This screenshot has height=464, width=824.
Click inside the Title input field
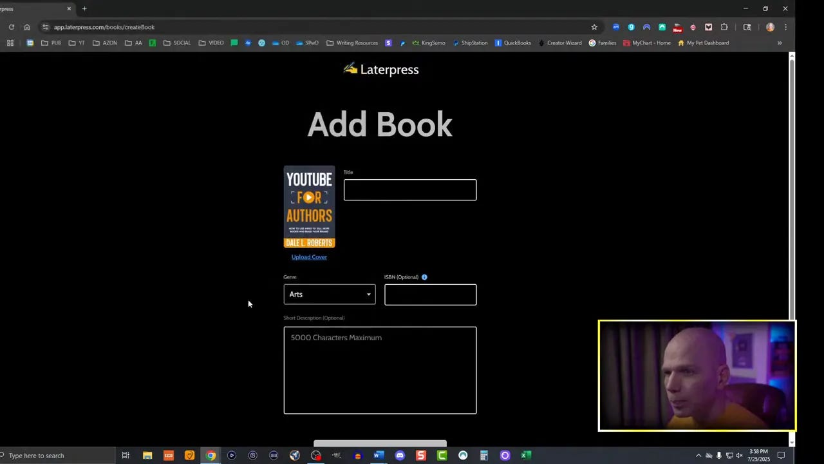coord(410,189)
